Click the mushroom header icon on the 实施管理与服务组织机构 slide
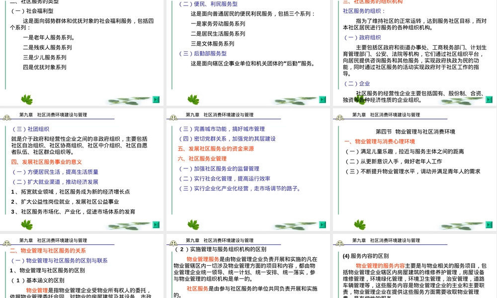 click(173, 243)
